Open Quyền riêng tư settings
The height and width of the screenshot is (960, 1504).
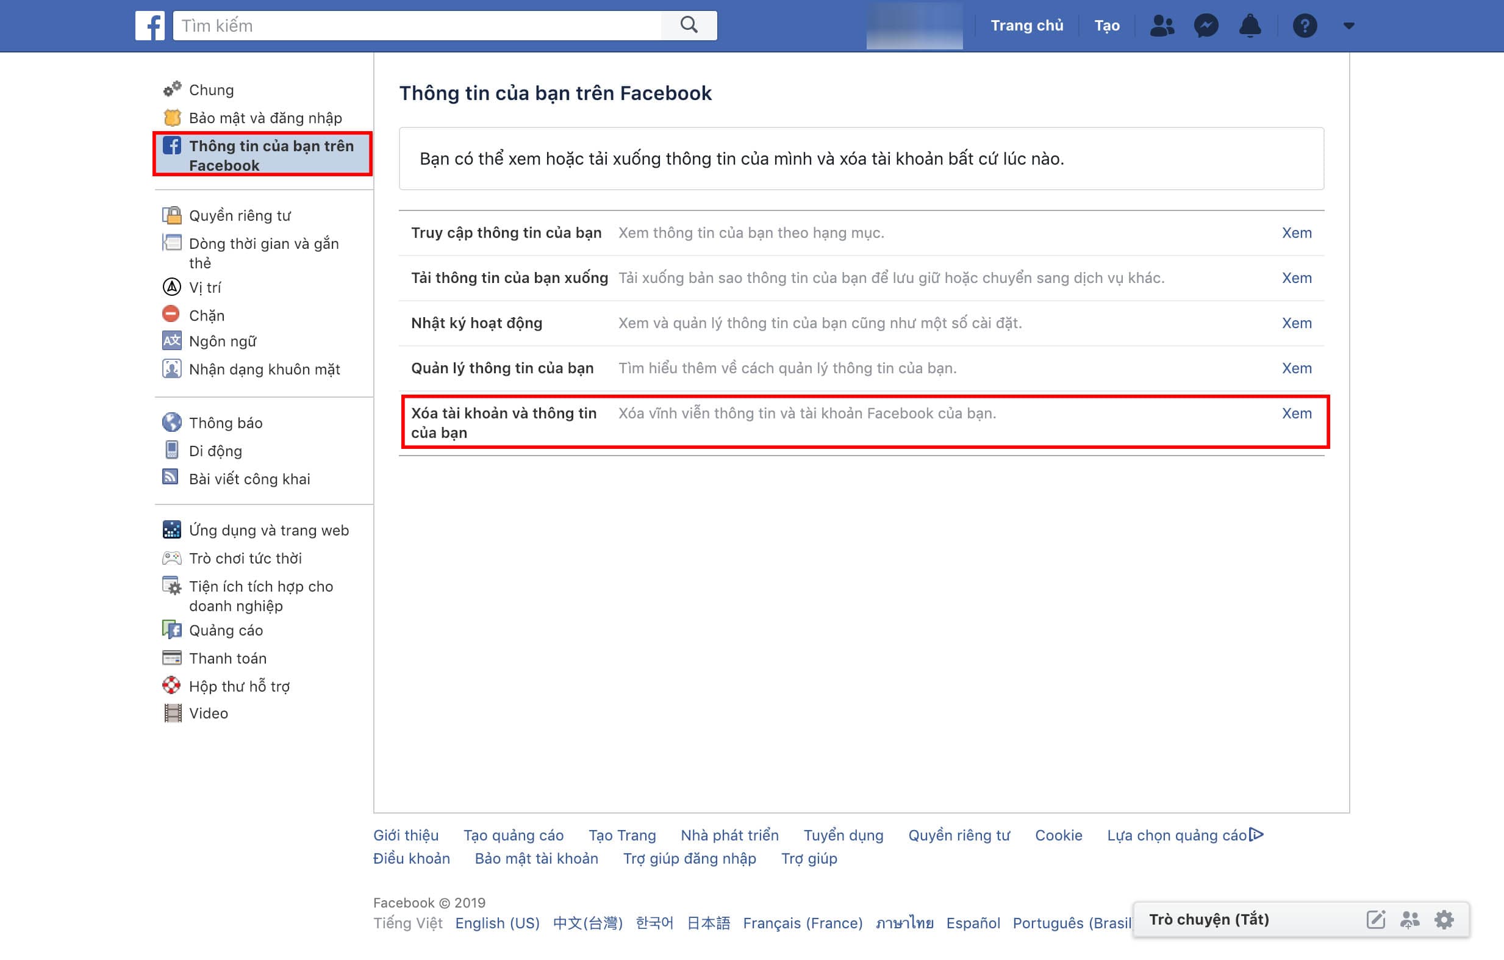point(240,215)
